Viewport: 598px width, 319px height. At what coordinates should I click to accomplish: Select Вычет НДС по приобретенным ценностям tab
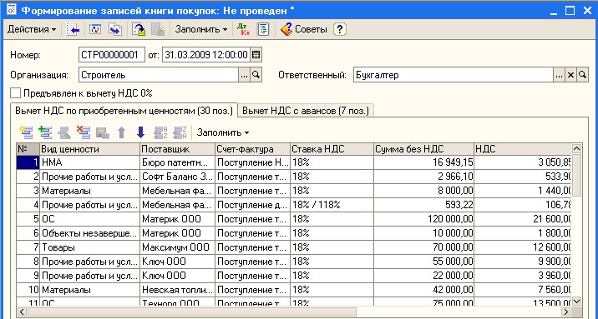(124, 111)
